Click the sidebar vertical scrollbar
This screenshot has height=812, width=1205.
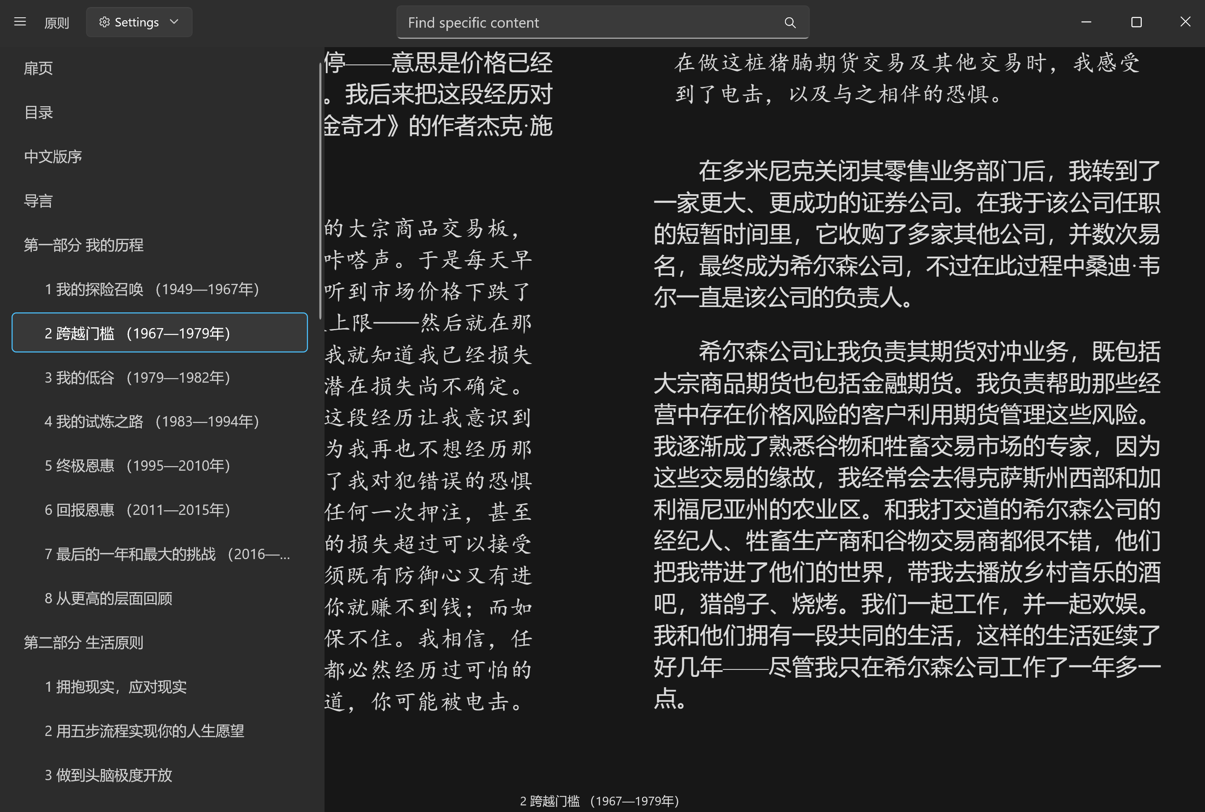coord(320,190)
